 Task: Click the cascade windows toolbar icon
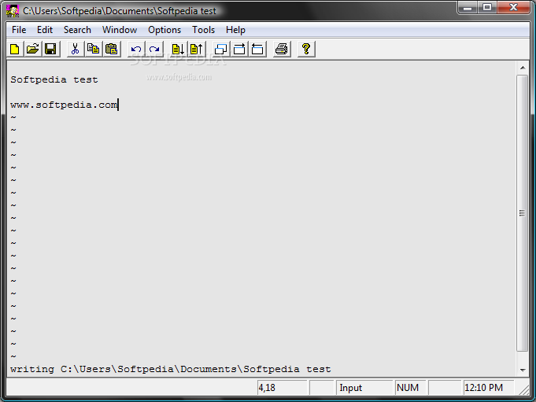tap(221, 50)
